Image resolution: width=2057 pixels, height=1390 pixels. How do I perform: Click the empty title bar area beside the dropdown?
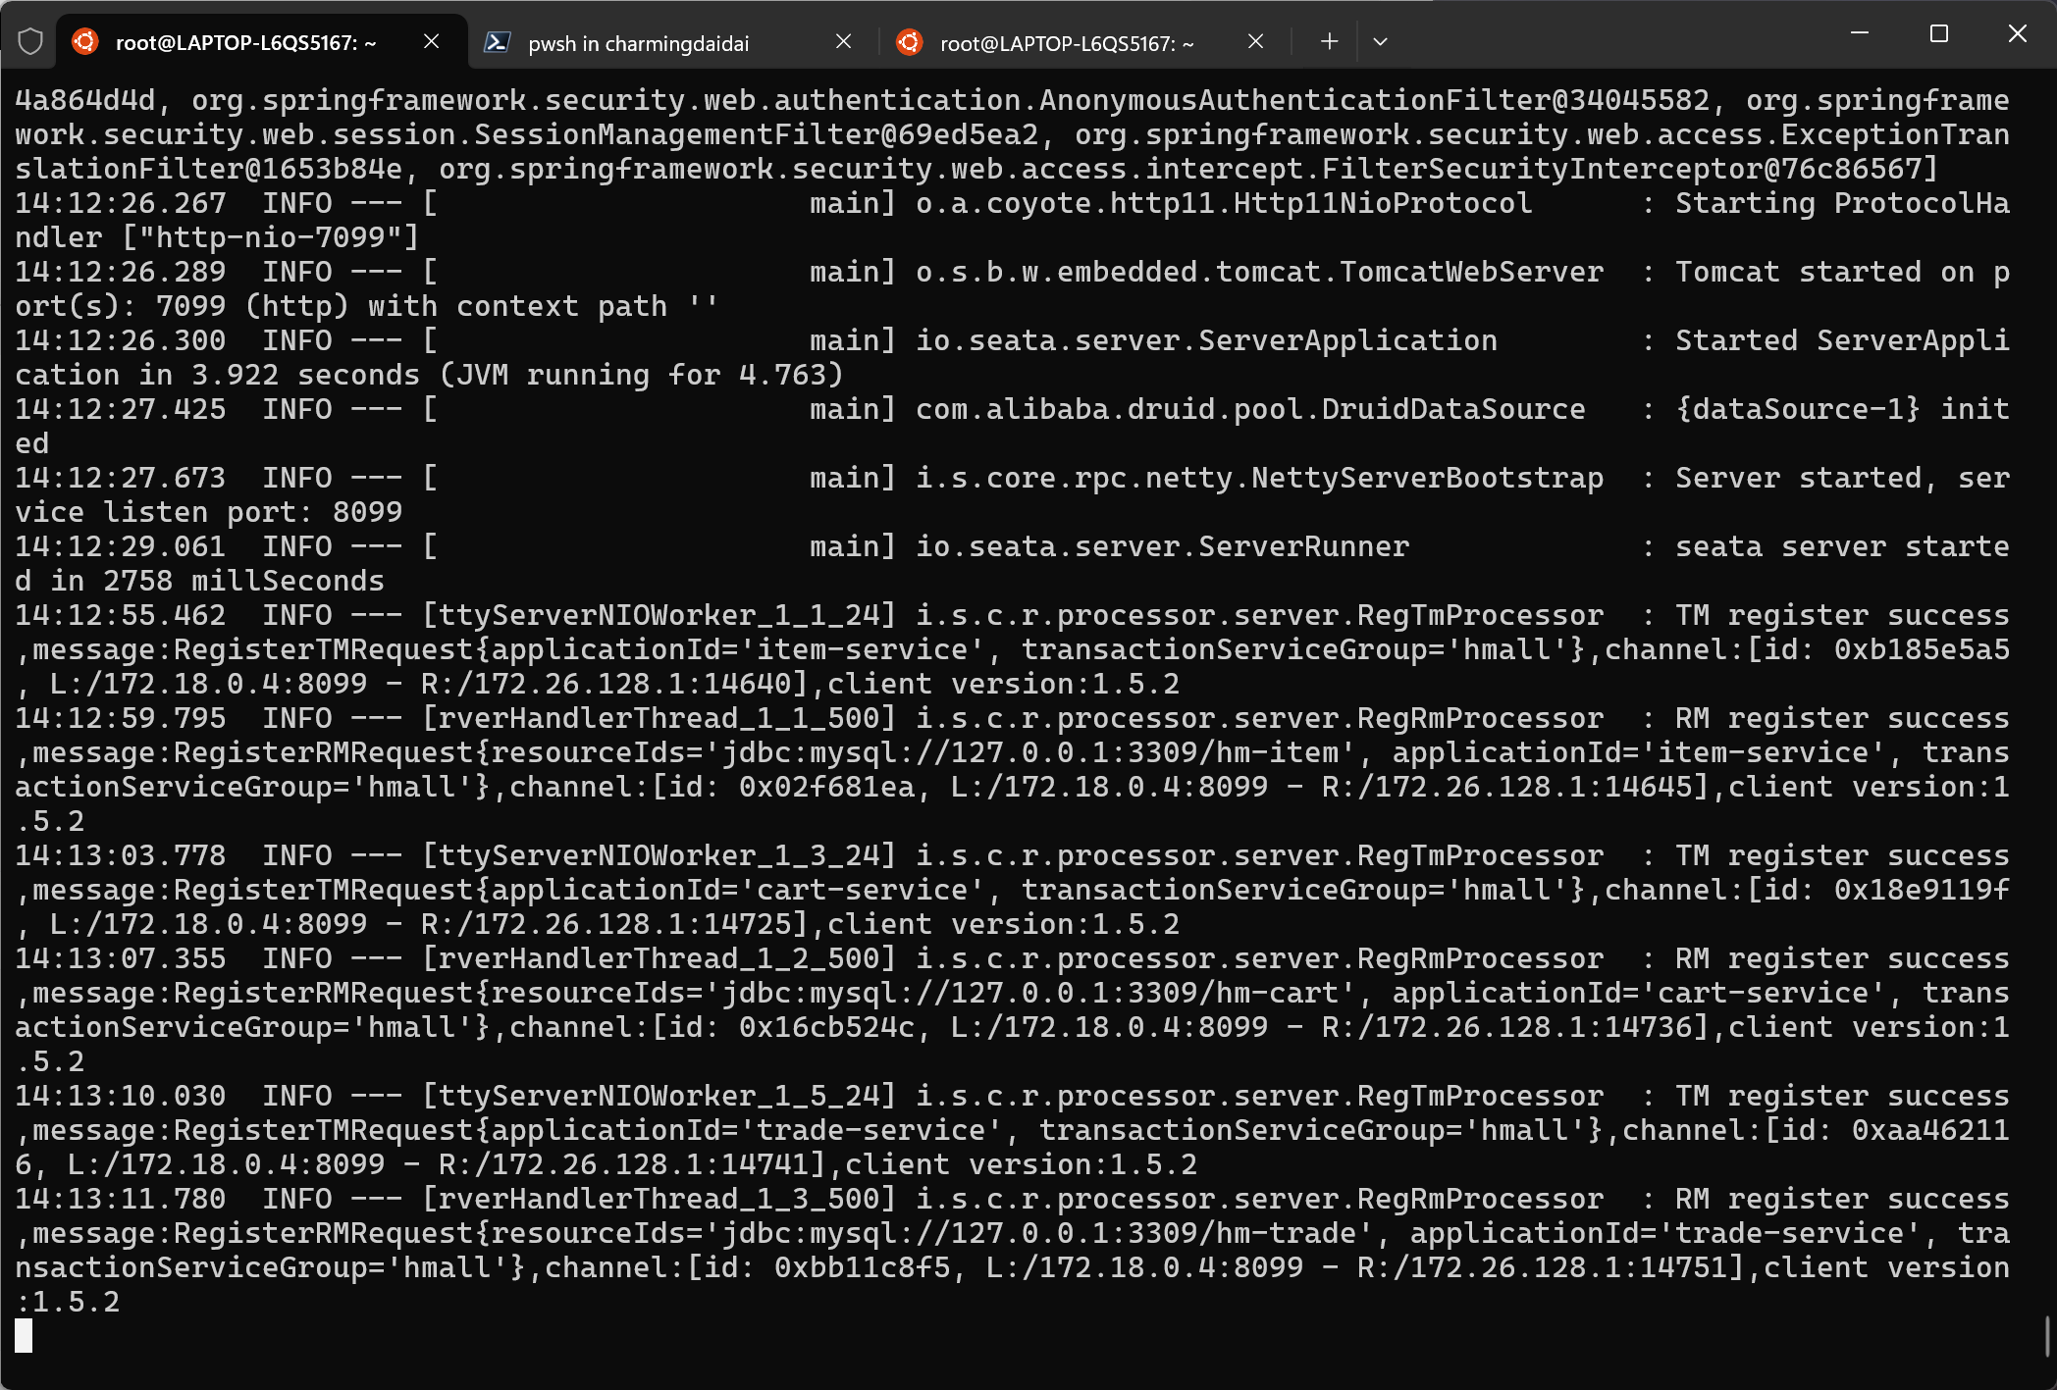1609,39
